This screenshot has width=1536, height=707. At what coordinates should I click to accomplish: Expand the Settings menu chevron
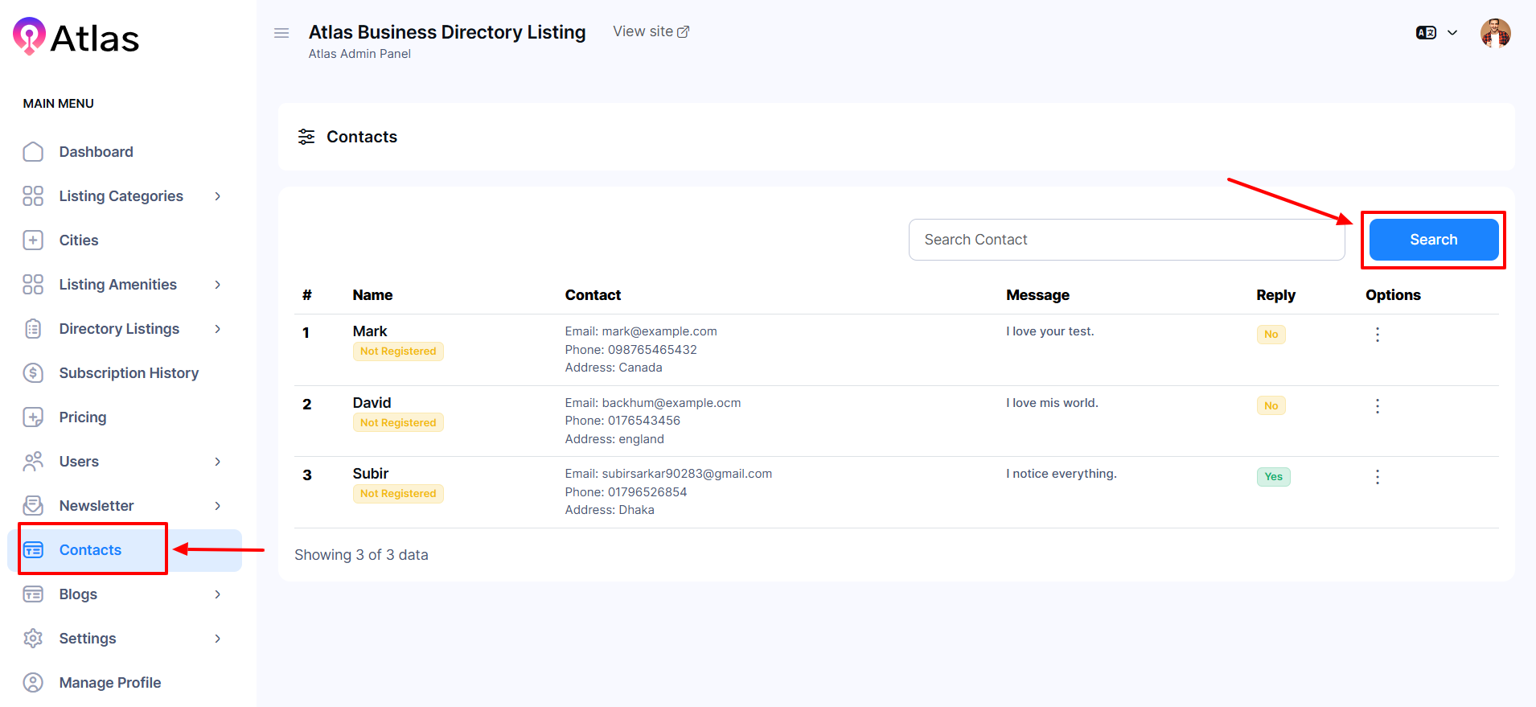click(x=217, y=639)
